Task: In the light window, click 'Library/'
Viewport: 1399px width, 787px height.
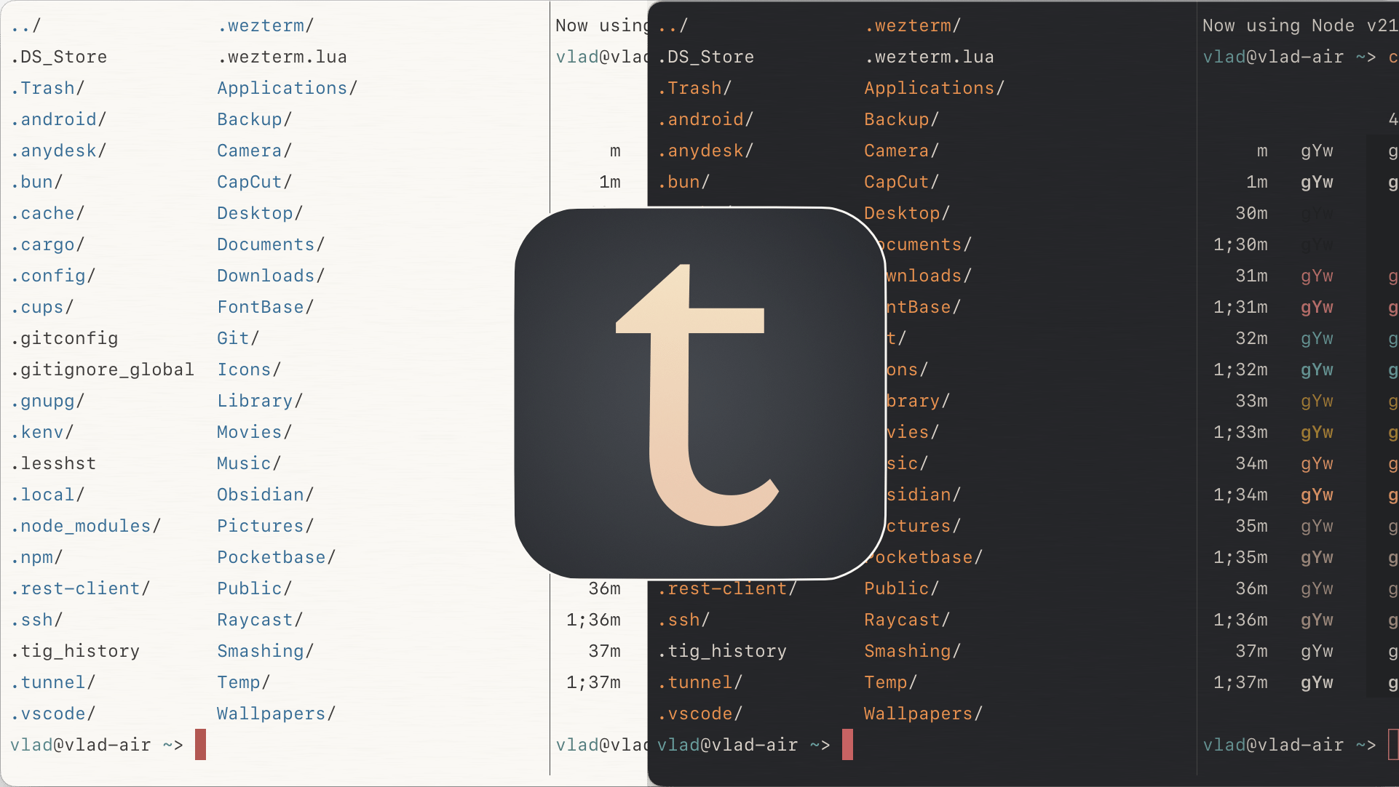Action: (x=260, y=401)
